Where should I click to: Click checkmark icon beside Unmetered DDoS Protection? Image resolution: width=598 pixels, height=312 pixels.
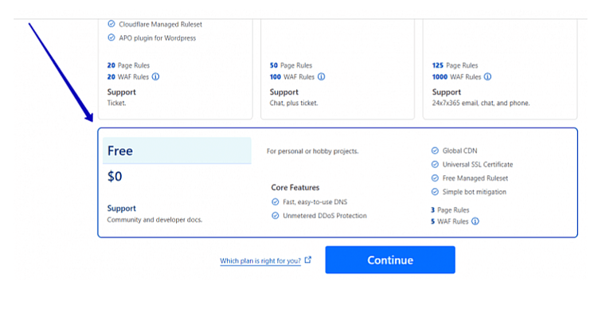275,216
